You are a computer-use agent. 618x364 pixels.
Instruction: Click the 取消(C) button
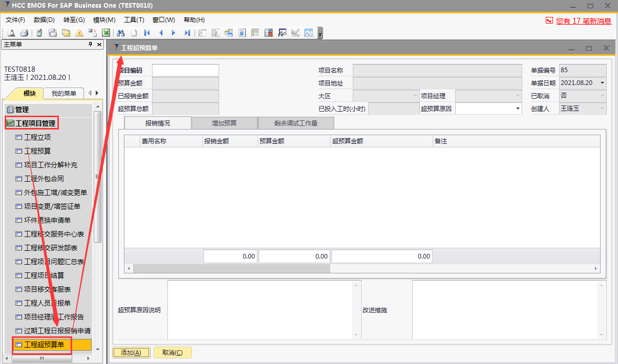(x=172, y=353)
